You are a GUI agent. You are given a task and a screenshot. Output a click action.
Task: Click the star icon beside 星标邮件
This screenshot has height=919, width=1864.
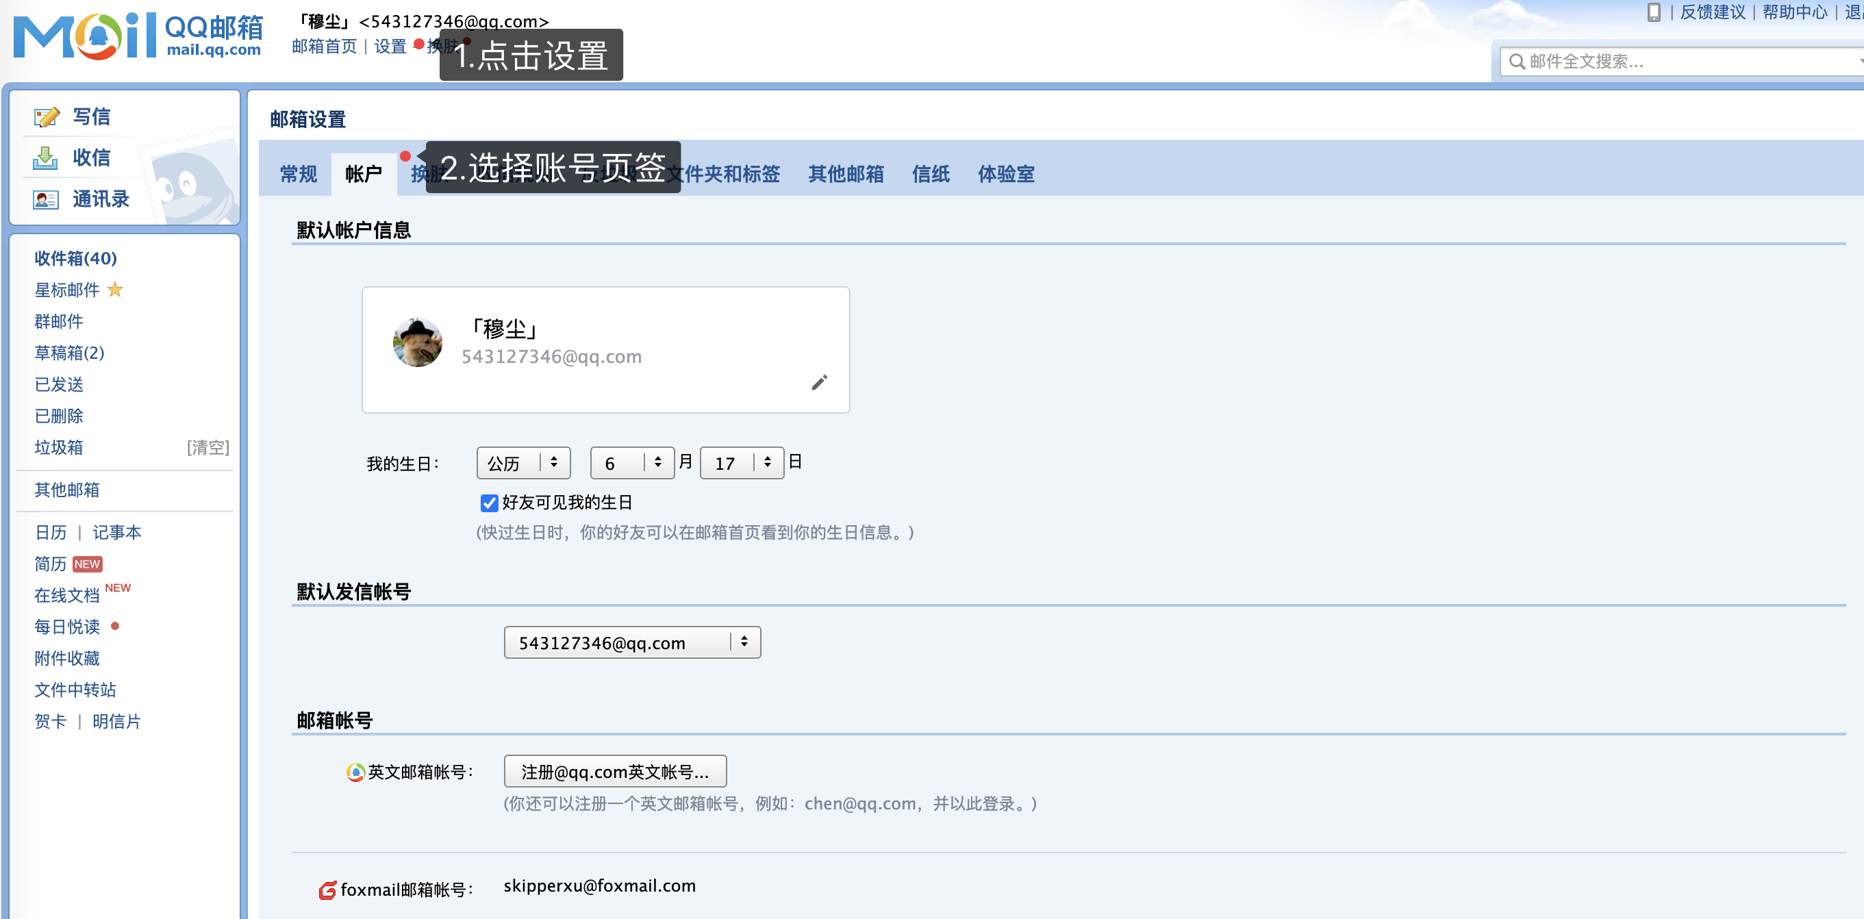(116, 290)
